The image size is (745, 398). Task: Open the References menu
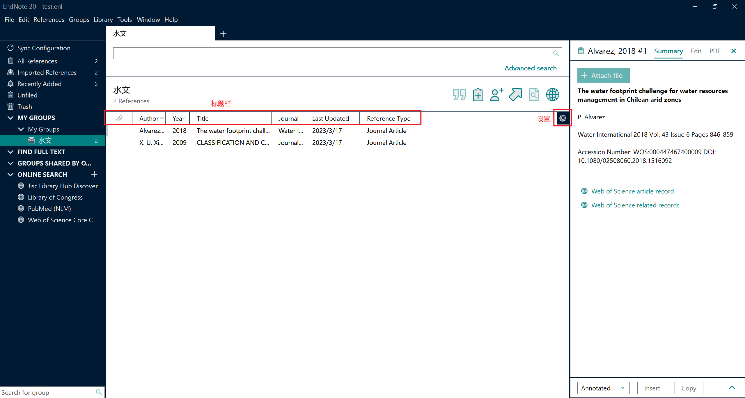coord(49,19)
